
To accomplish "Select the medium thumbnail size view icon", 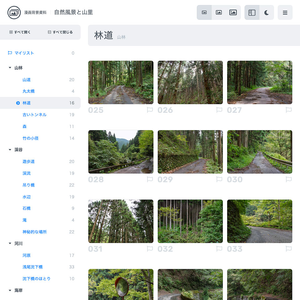I will coord(219,12).
